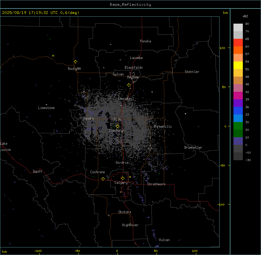Viewport: 261px width, 255px height.
Task: Click the Blackfalds label
Action: click(x=134, y=68)
